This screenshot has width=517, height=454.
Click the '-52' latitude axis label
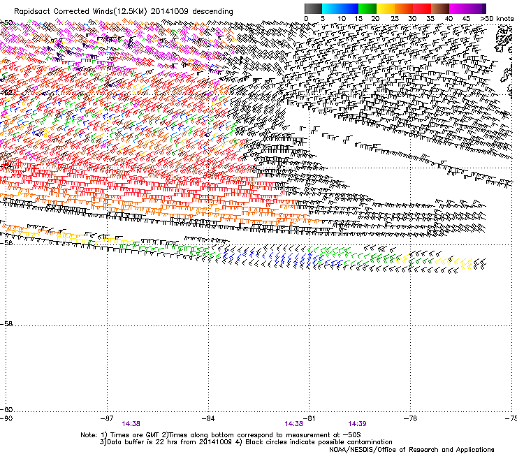pyautogui.click(x=6, y=92)
